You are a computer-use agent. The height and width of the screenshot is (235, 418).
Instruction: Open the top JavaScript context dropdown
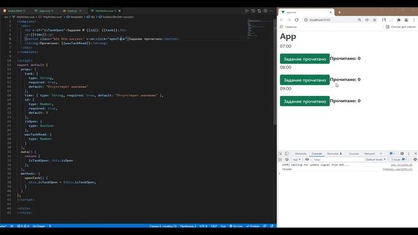tap(297, 159)
